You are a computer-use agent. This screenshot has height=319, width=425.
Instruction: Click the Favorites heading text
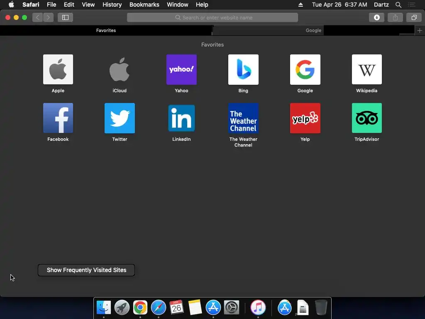point(212,44)
